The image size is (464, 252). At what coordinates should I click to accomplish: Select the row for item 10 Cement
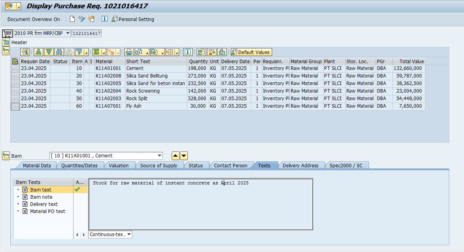click(15, 68)
